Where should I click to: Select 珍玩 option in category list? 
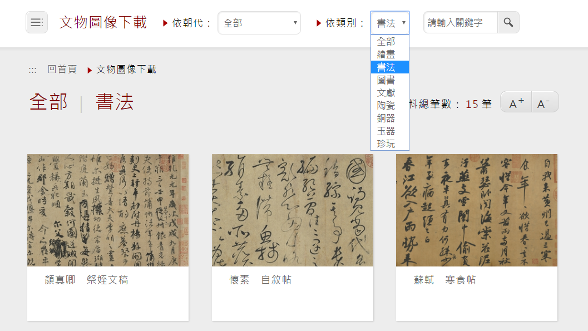click(x=389, y=144)
